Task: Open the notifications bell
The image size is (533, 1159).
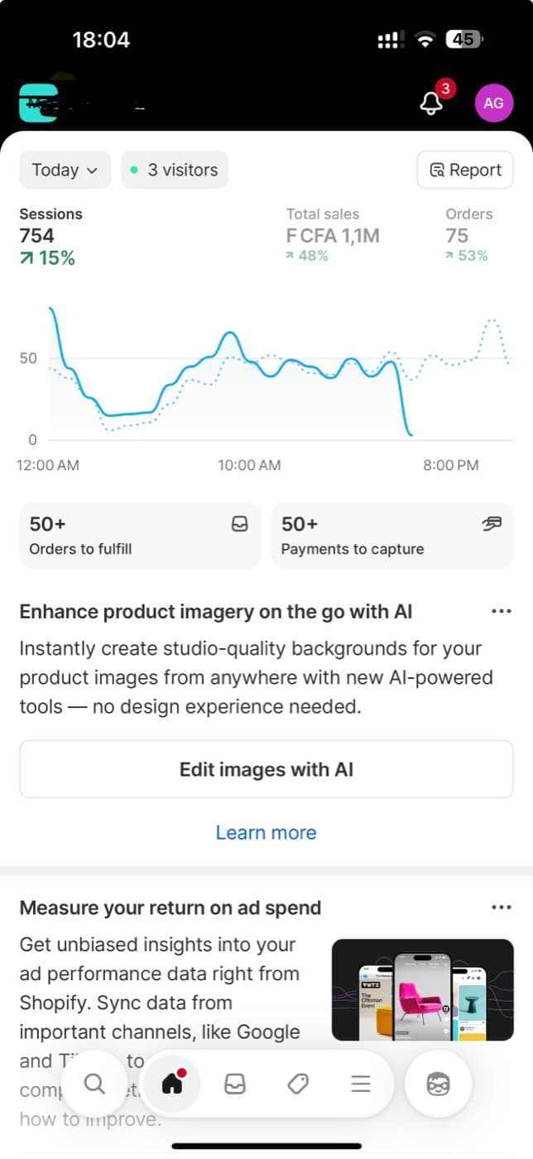Action: [x=432, y=103]
